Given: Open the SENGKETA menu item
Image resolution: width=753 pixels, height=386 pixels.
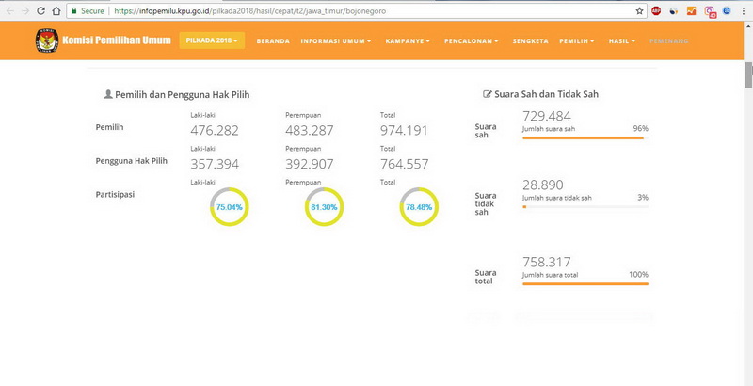Looking at the screenshot, I should 530,41.
